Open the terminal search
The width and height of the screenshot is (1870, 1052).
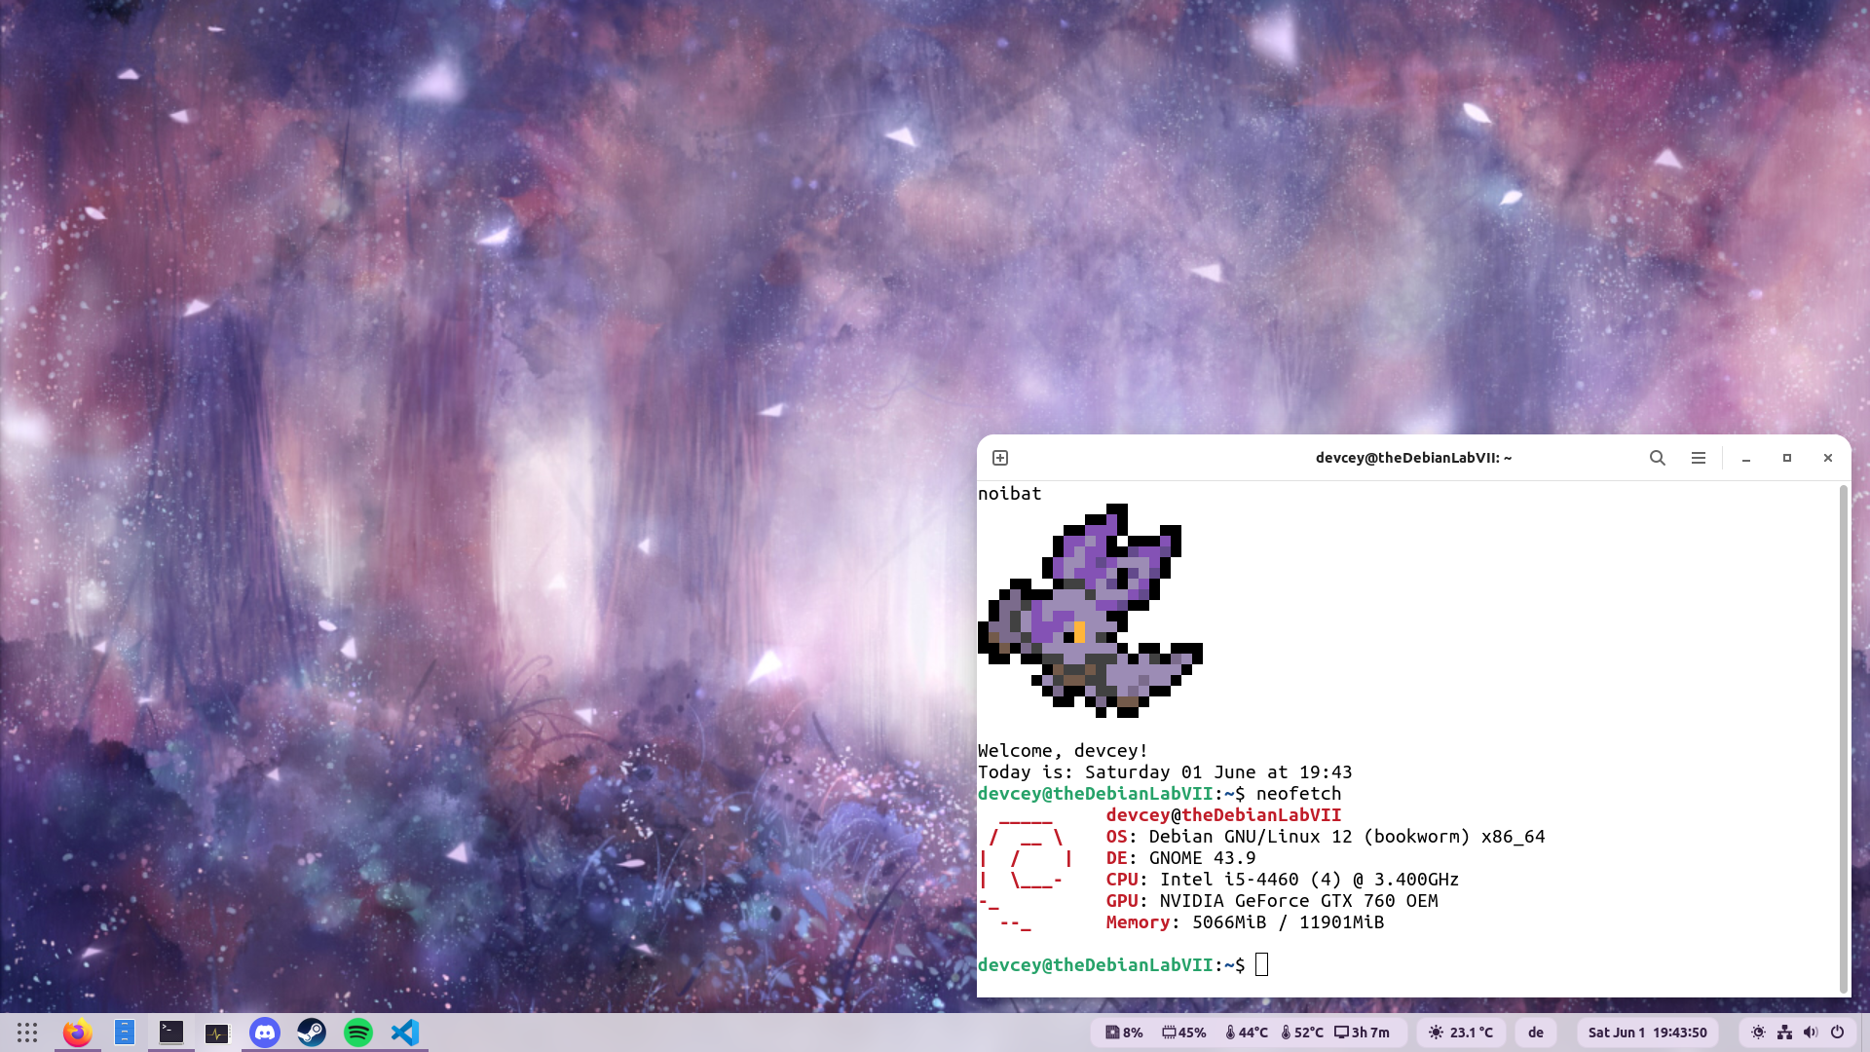click(1657, 458)
